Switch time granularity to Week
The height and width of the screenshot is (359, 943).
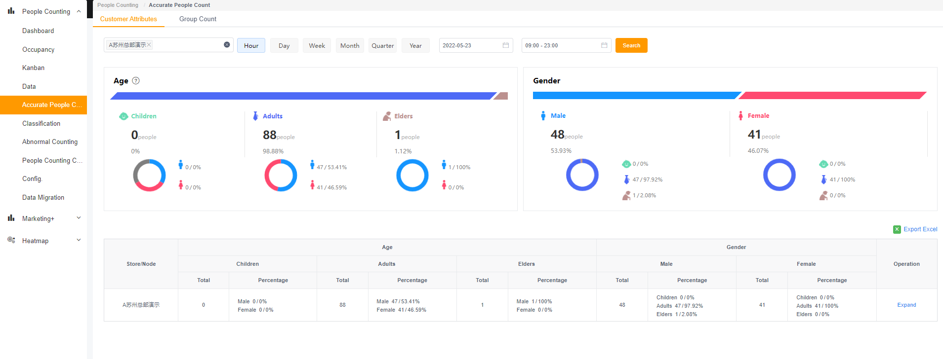317,45
